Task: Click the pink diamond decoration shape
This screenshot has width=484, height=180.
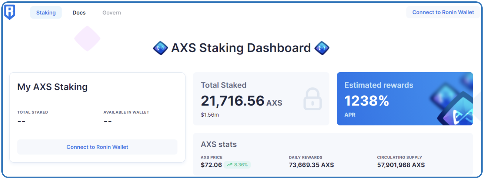Action: (x=87, y=39)
